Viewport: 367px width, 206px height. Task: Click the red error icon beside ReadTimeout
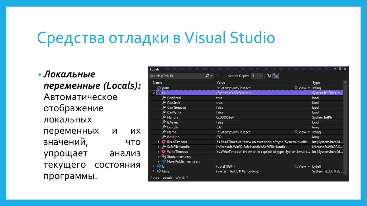pyautogui.click(x=163, y=142)
